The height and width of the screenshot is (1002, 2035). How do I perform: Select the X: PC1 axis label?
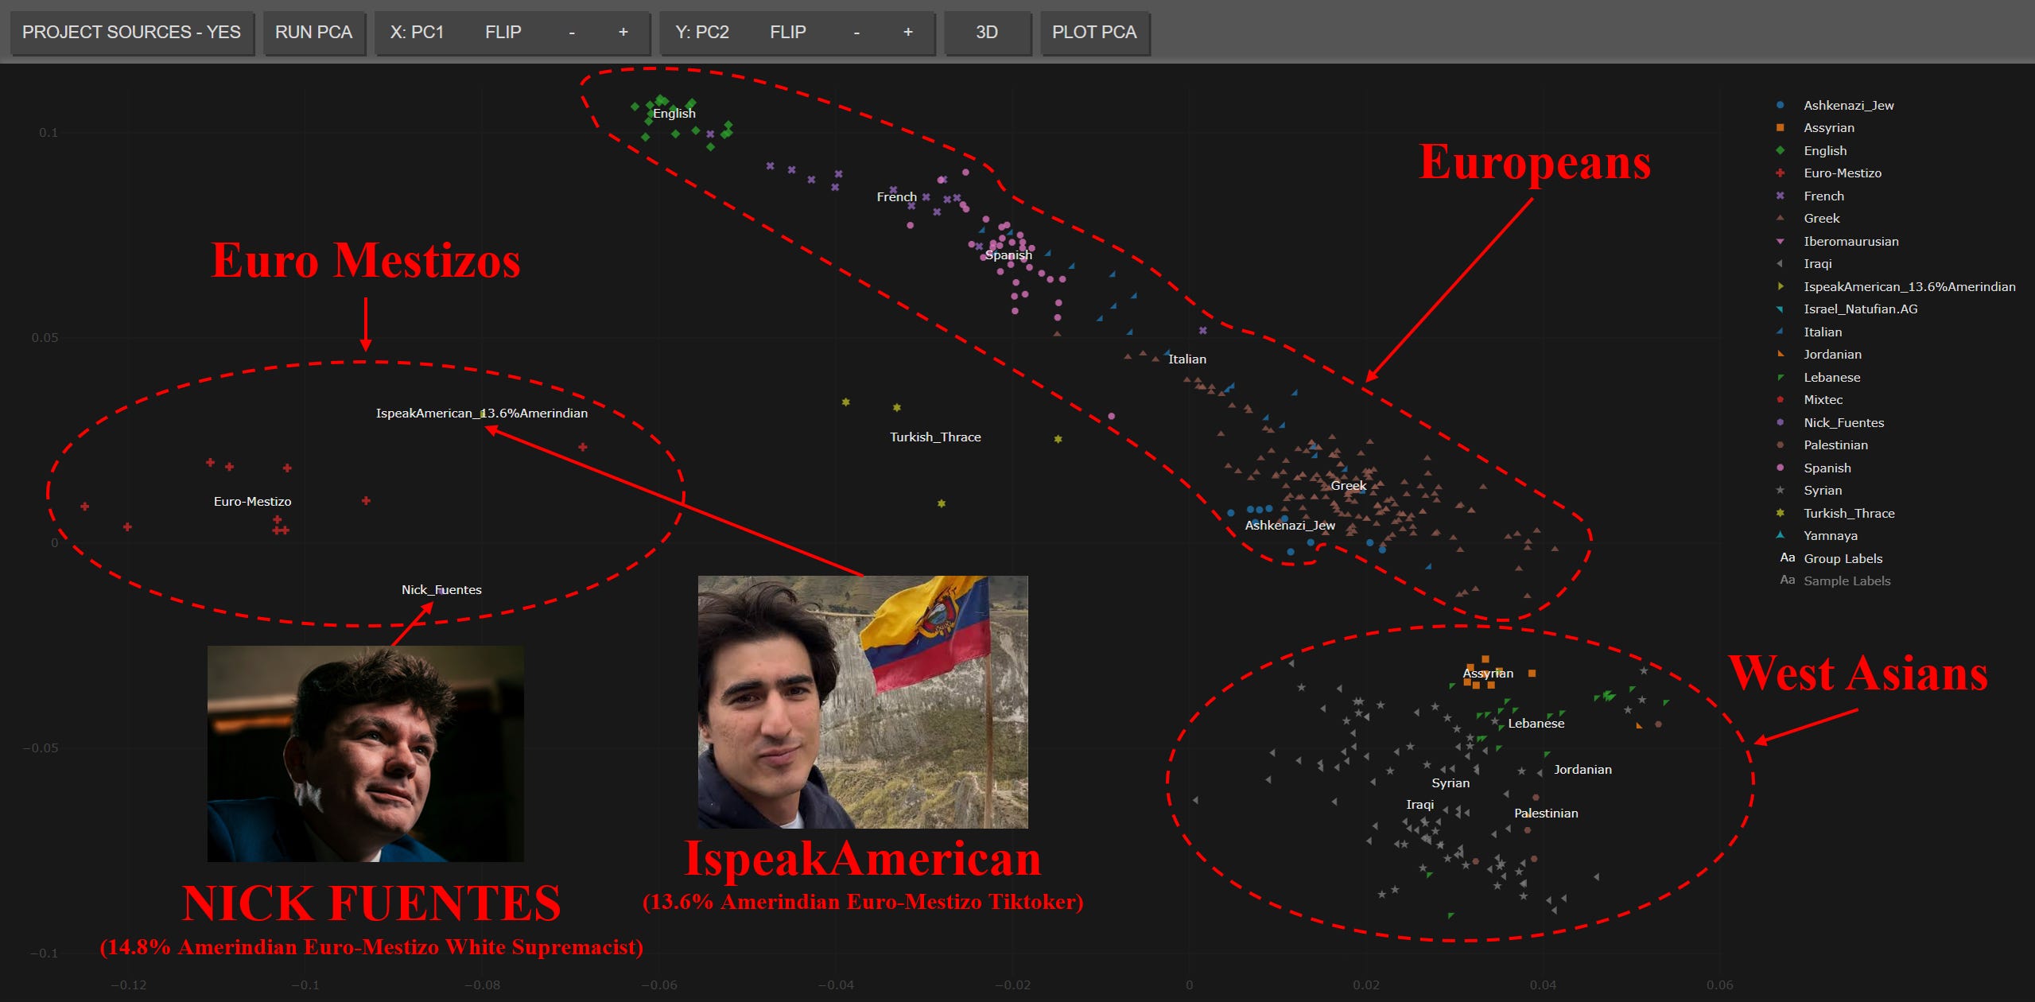[417, 33]
